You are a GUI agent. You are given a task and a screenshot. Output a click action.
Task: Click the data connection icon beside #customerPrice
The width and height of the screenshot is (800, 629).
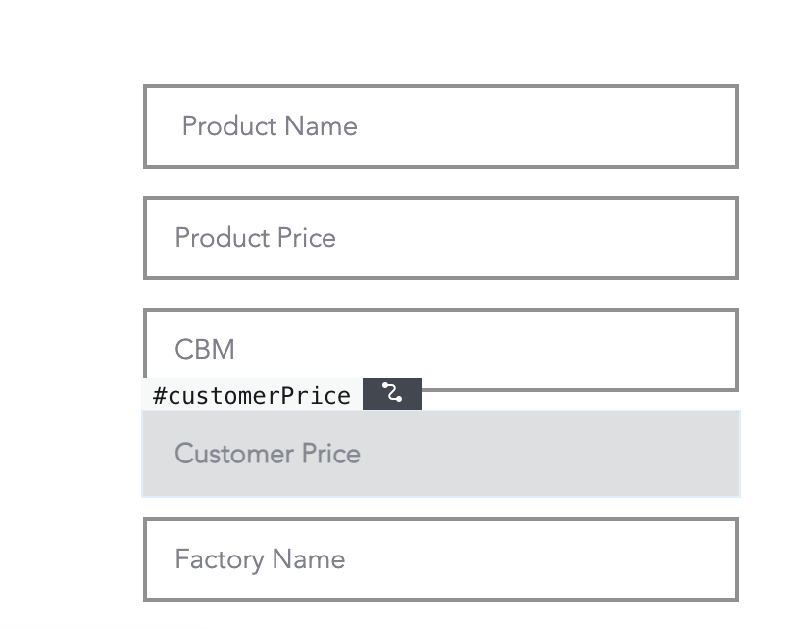click(392, 394)
